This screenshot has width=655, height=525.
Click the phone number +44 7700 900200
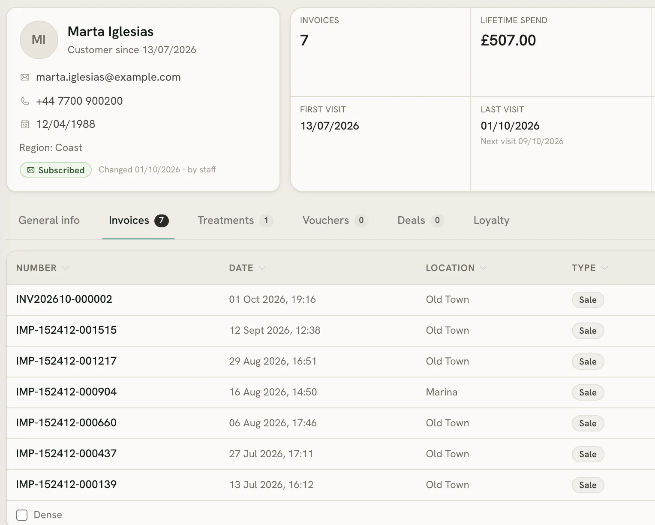(79, 101)
